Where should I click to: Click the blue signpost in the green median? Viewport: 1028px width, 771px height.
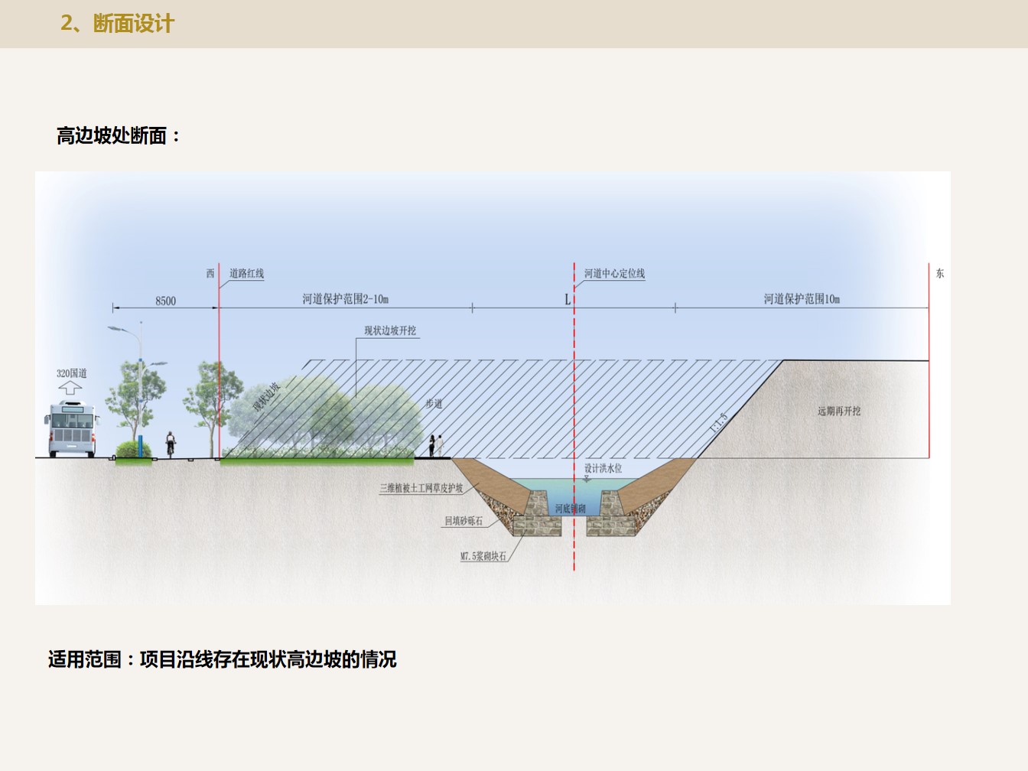click(140, 446)
